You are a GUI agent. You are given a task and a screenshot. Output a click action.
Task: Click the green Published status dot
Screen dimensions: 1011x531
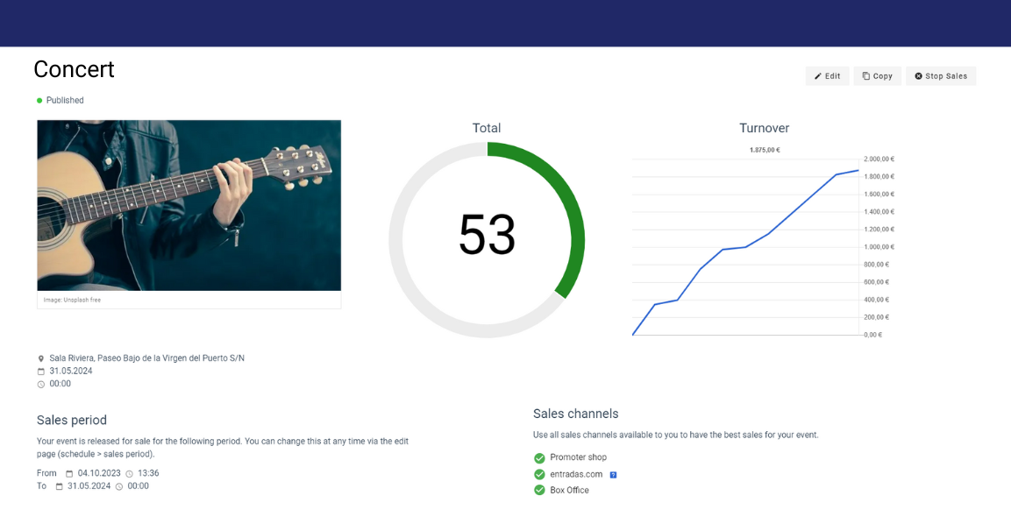tap(39, 101)
